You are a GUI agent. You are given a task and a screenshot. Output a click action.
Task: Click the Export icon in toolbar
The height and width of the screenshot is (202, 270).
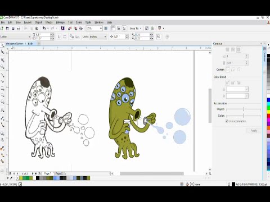[75, 29]
